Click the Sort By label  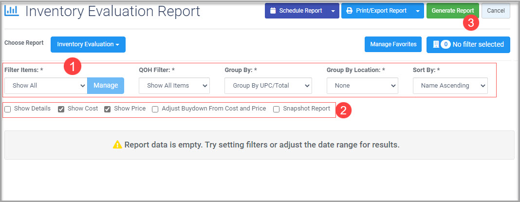tap(426, 70)
